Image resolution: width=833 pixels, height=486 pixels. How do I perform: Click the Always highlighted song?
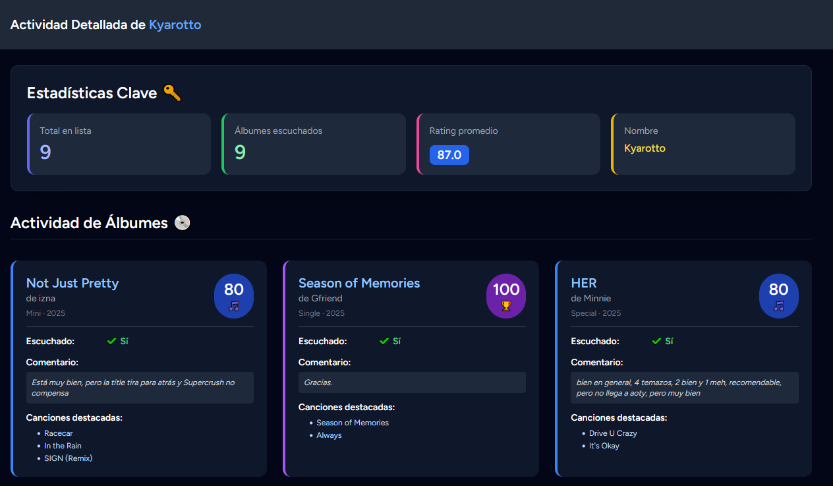coord(329,435)
